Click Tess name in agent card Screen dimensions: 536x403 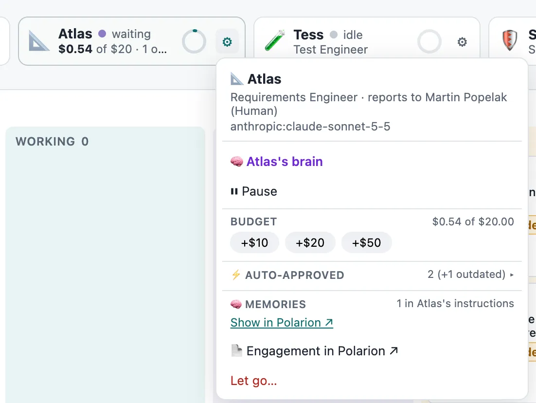[x=308, y=35]
